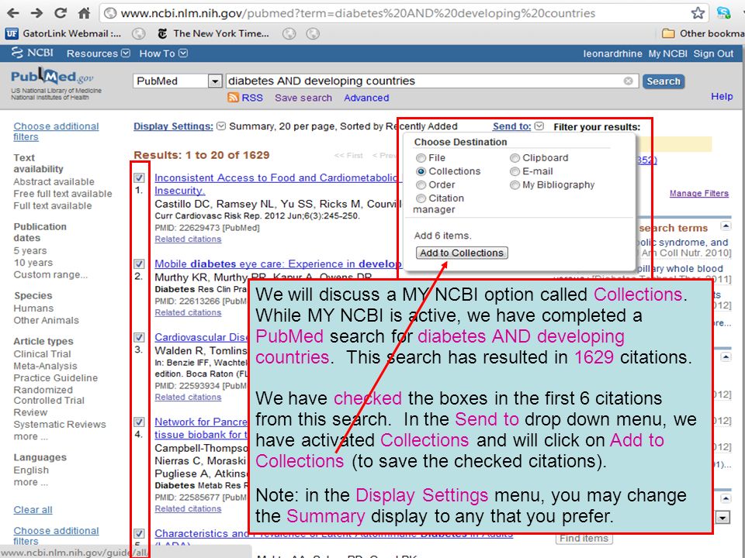Select the My Bibliography radio button
The image size is (745, 558).
click(x=515, y=185)
